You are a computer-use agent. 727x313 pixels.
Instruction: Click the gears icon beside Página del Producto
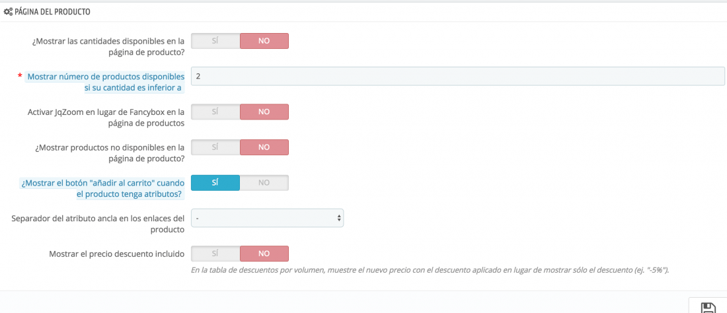point(8,12)
